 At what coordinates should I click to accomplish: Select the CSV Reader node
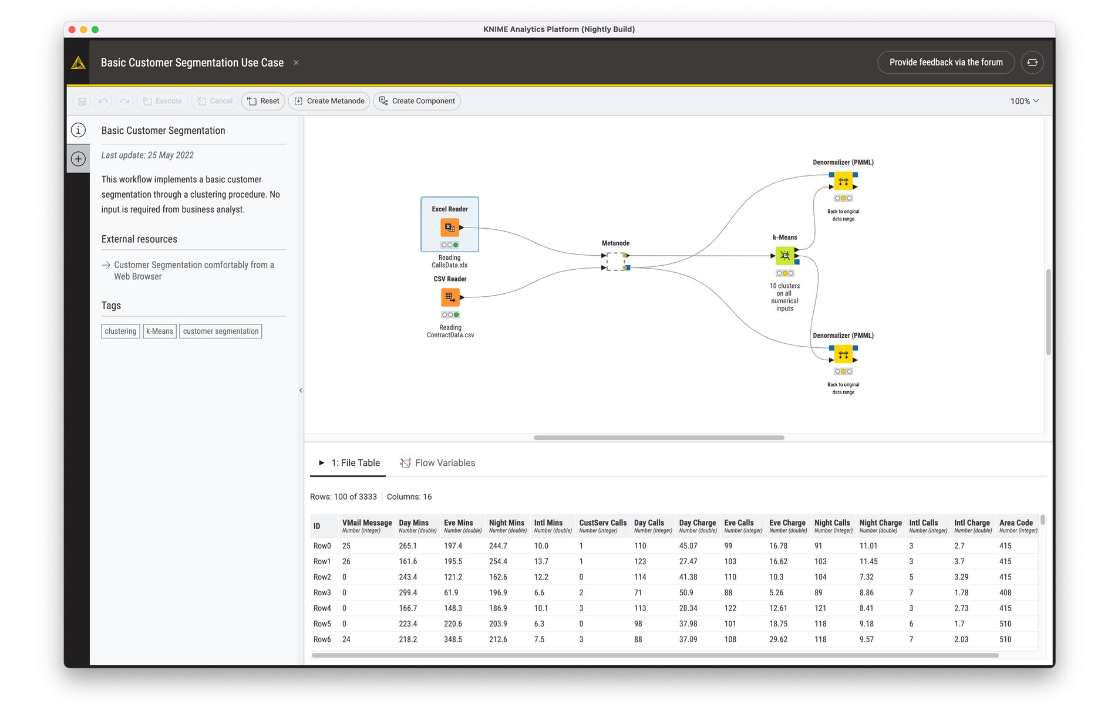coord(450,297)
